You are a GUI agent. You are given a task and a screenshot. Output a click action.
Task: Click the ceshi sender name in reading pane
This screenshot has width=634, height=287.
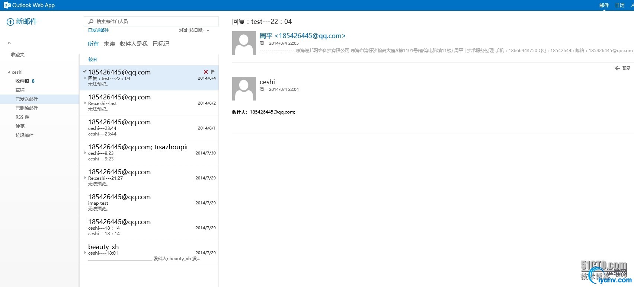pyautogui.click(x=267, y=82)
